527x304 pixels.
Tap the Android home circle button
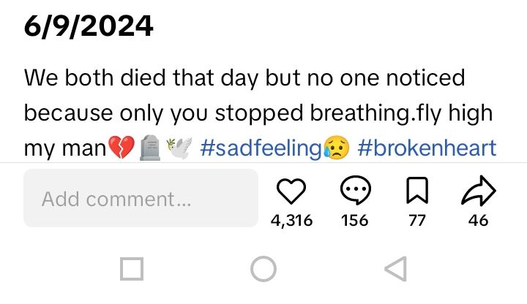click(x=263, y=270)
